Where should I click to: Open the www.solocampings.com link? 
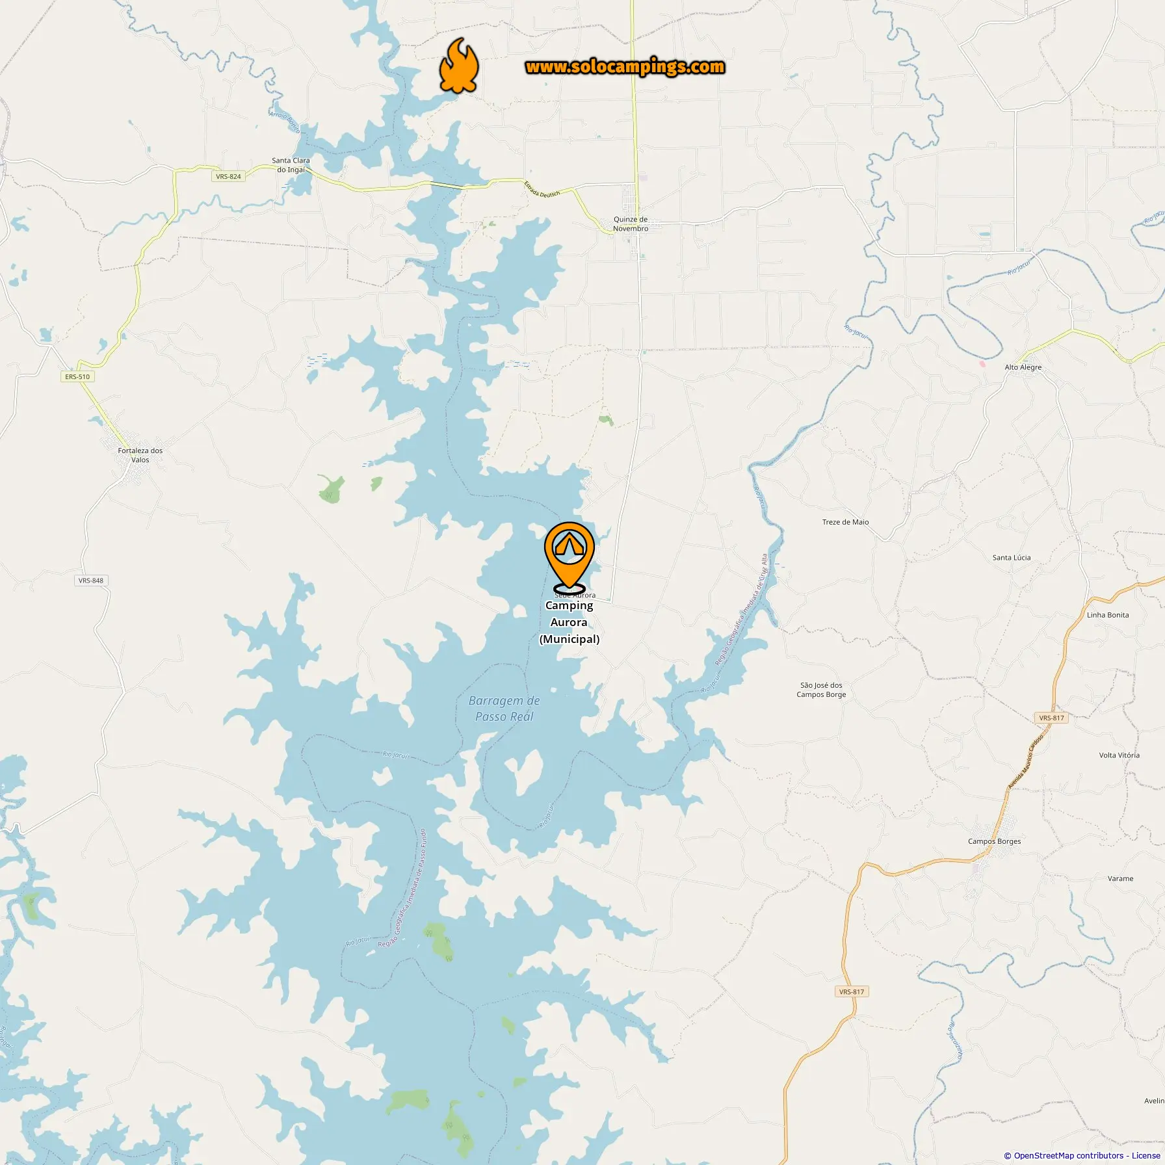625,67
